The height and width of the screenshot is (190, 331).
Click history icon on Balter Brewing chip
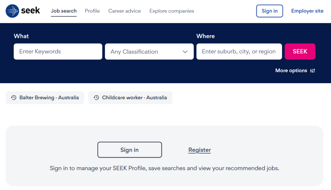pos(14,97)
